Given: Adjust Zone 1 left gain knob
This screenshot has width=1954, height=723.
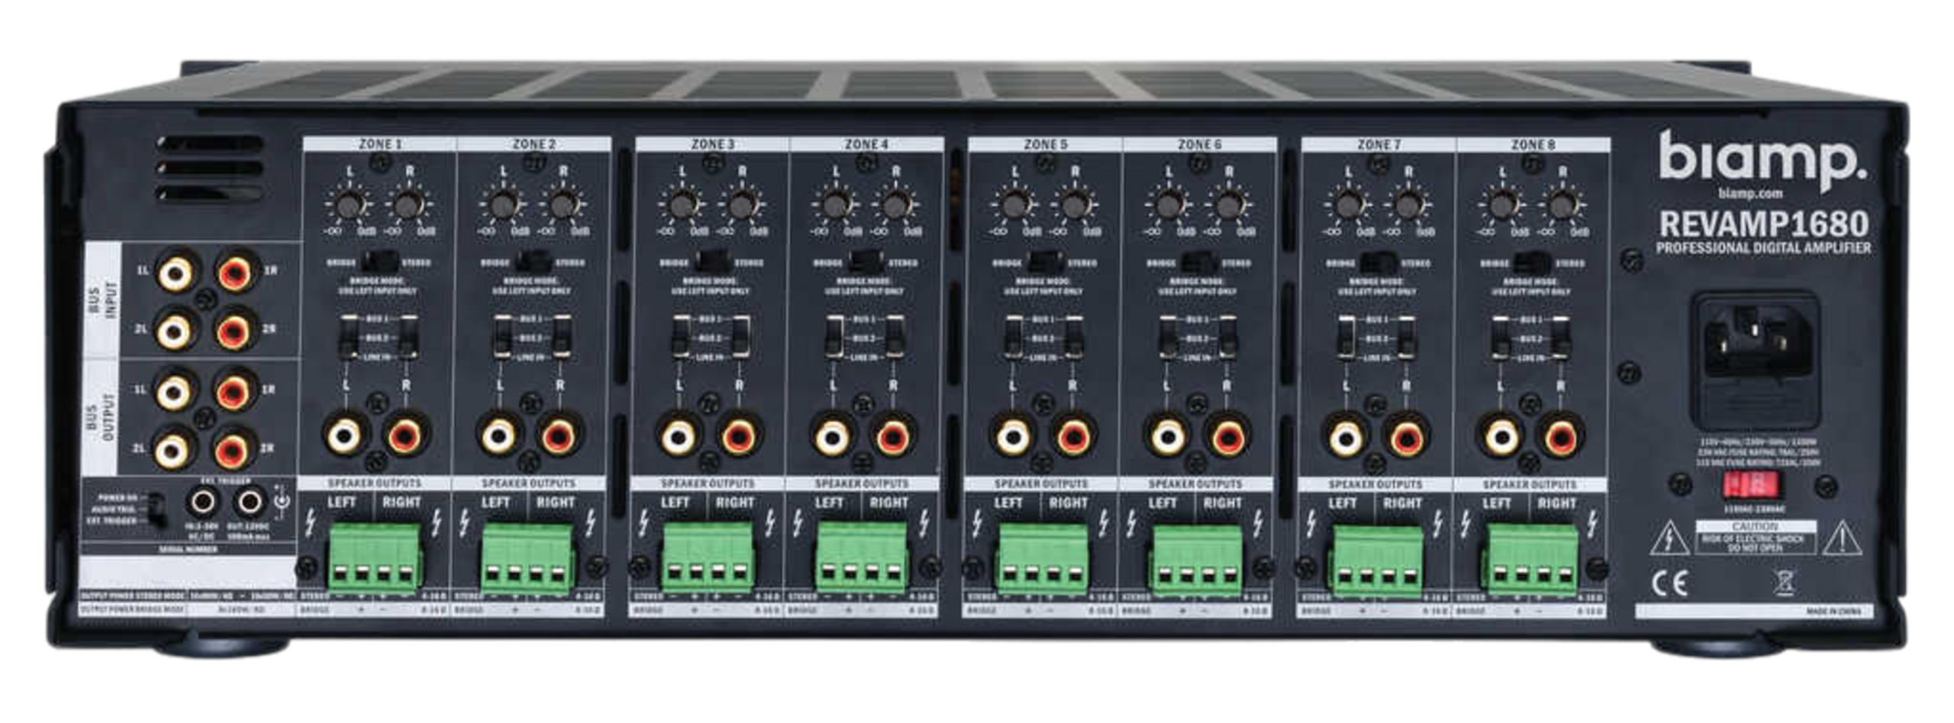Looking at the screenshot, I should coord(349,204).
